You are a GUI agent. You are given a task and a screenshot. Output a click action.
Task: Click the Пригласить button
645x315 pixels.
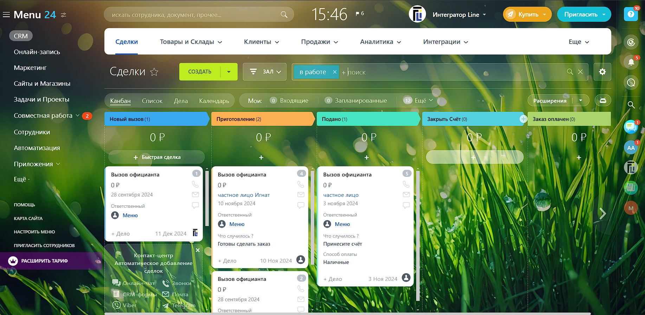click(x=584, y=14)
